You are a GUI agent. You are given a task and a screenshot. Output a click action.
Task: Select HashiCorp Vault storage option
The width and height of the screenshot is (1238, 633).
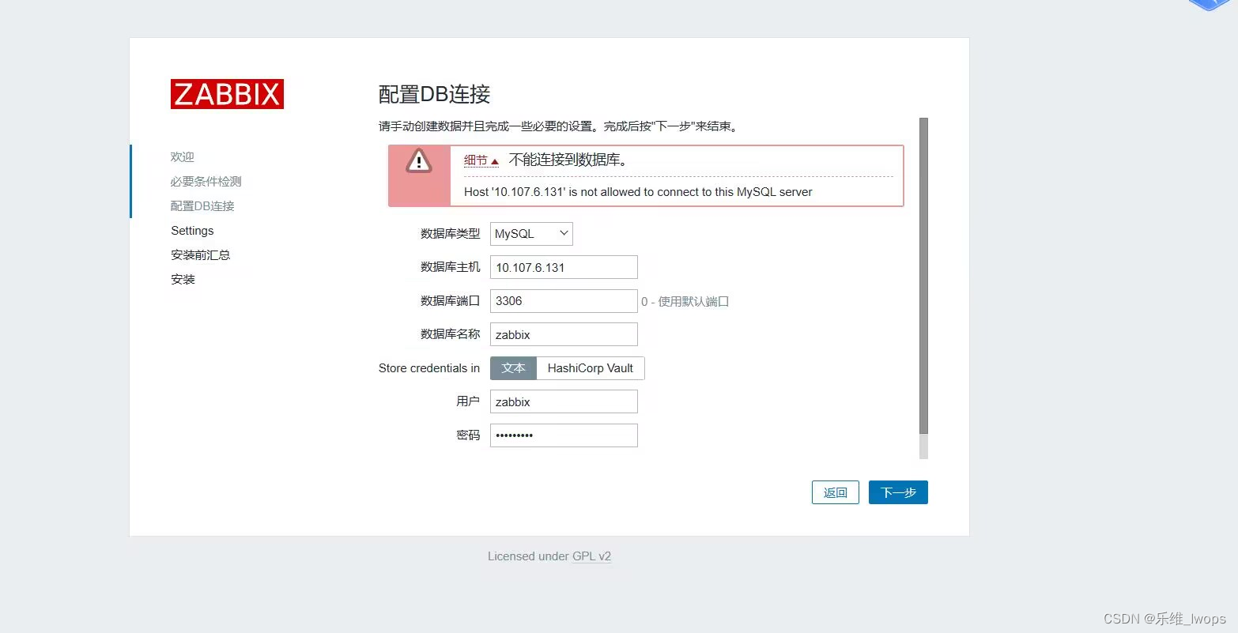(591, 368)
